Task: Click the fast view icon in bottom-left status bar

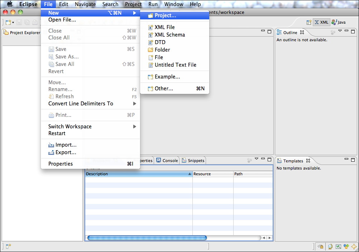Action: [x=8, y=246]
